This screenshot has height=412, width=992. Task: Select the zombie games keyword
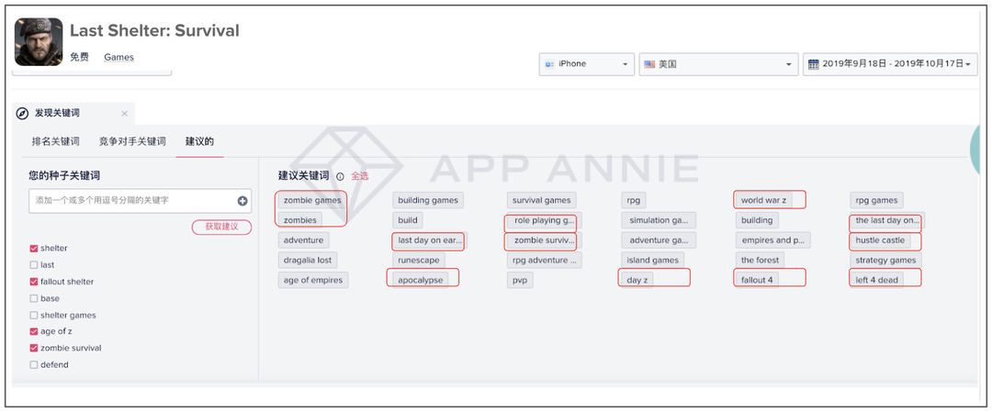(312, 200)
